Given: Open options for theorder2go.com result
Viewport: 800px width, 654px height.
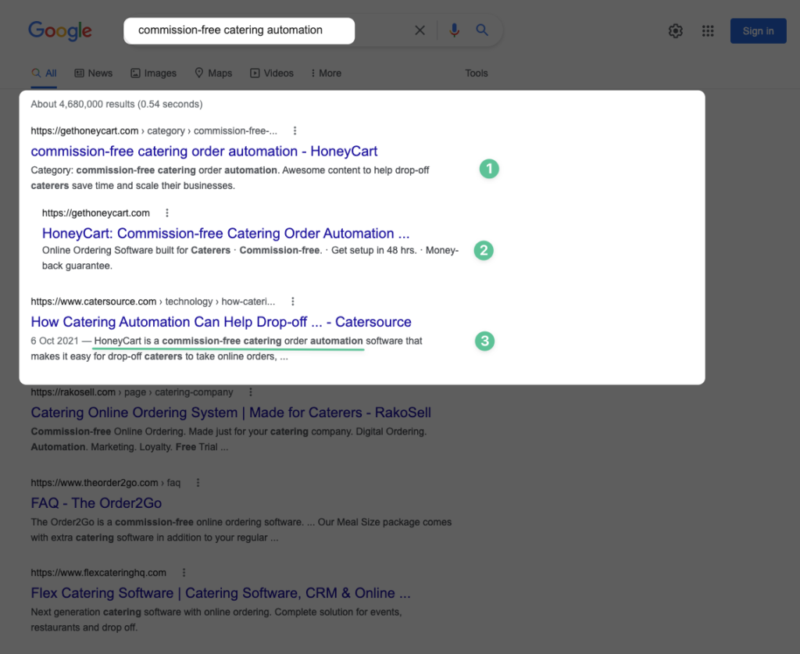Looking at the screenshot, I should point(198,483).
